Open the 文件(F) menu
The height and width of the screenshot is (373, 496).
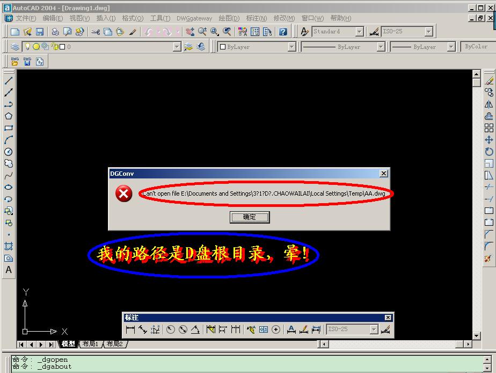pyautogui.click(x=26, y=18)
